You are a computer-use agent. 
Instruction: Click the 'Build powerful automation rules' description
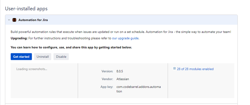click(x=121, y=32)
